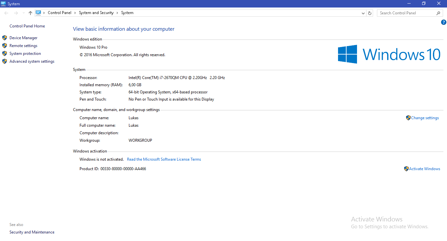Select System and Security breadcrumb
Image resolution: width=447 pixels, height=241 pixels.
pyautogui.click(x=96, y=13)
